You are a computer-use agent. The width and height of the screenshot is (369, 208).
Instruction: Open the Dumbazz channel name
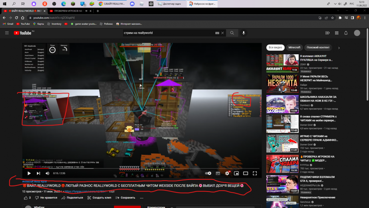[305, 106]
